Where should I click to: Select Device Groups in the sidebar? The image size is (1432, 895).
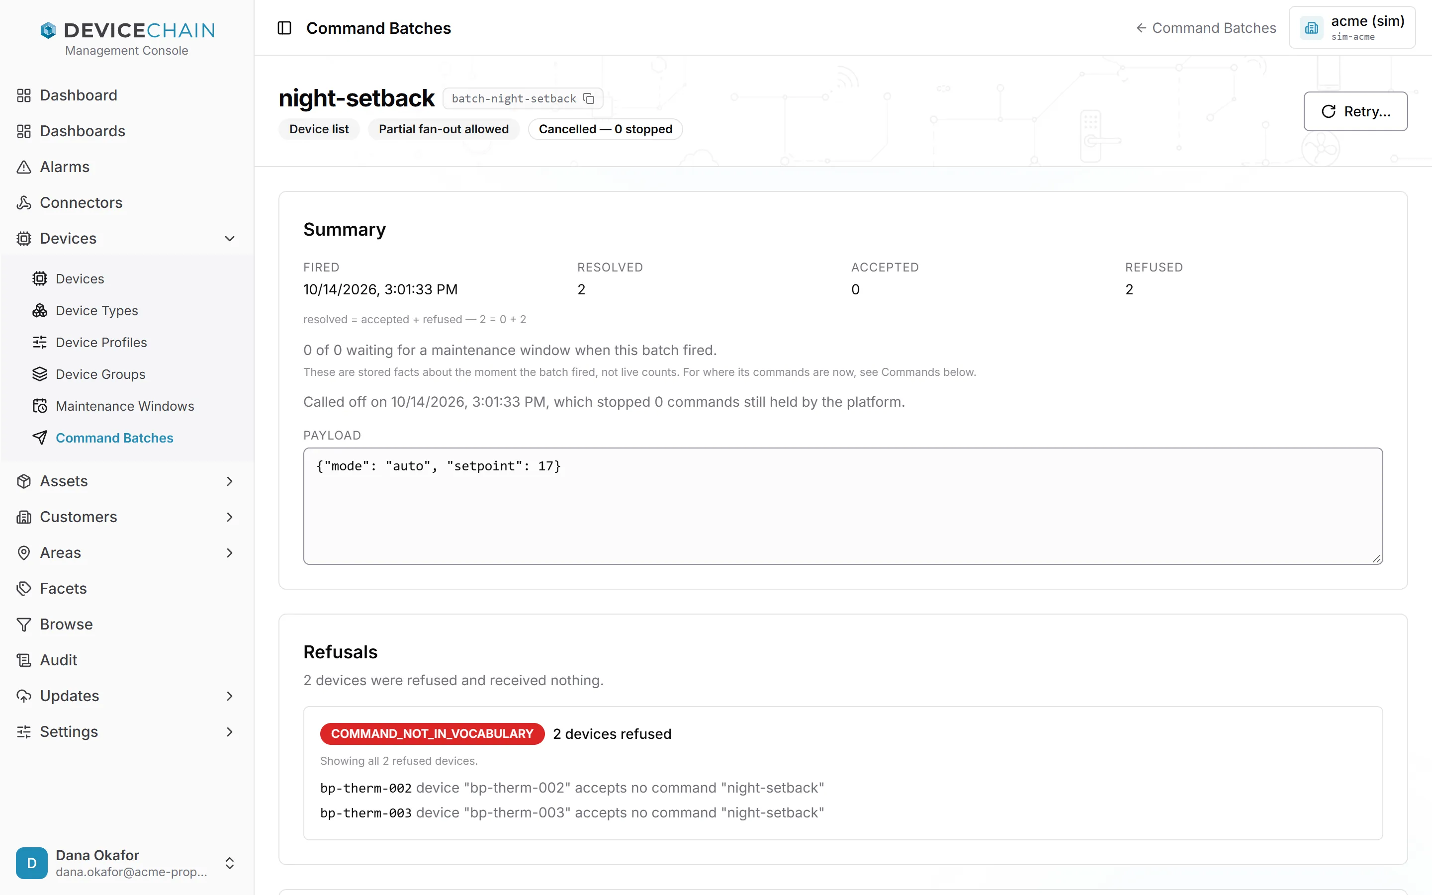(134, 374)
